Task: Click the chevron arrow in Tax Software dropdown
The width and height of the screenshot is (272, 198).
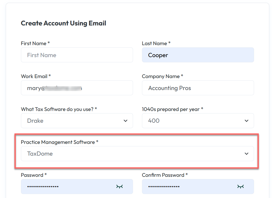Action: point(125,121)
